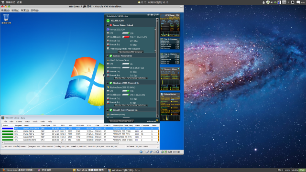Open the Web menu in HFM.NET
Viewport: 306px width, 172px height.
pyautogui.click(x=43, y=122)
